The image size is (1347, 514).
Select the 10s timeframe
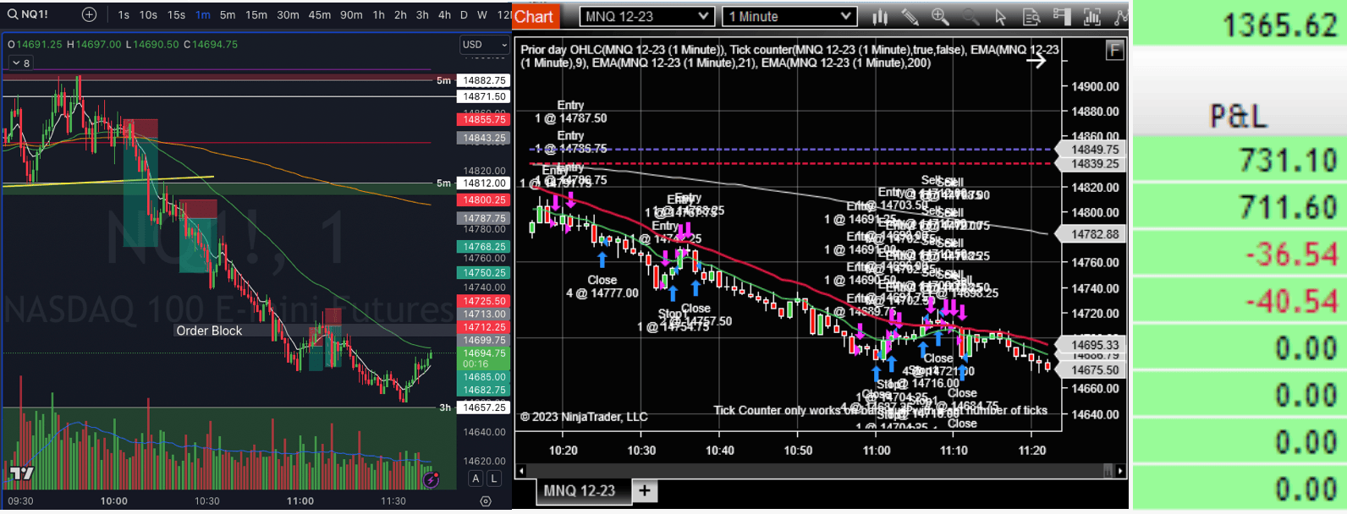(x=148, y=15)
